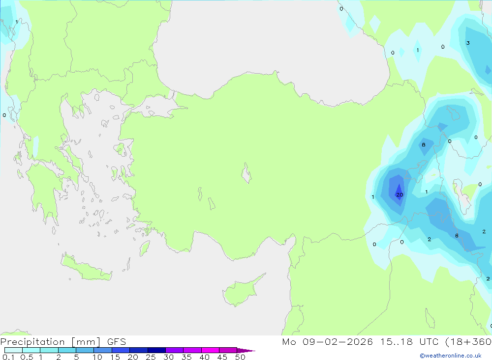Click the "15" legend scale label

[115, 357]
